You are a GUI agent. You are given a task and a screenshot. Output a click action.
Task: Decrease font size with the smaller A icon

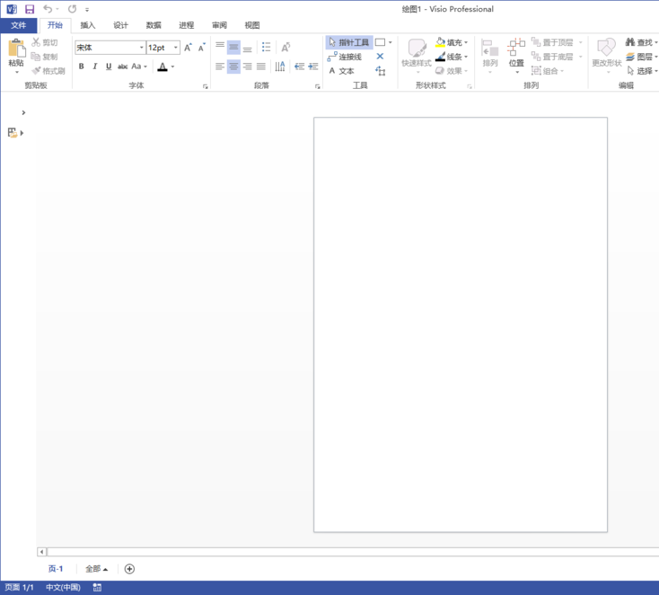pyautogui.click(x=202, y=47)
